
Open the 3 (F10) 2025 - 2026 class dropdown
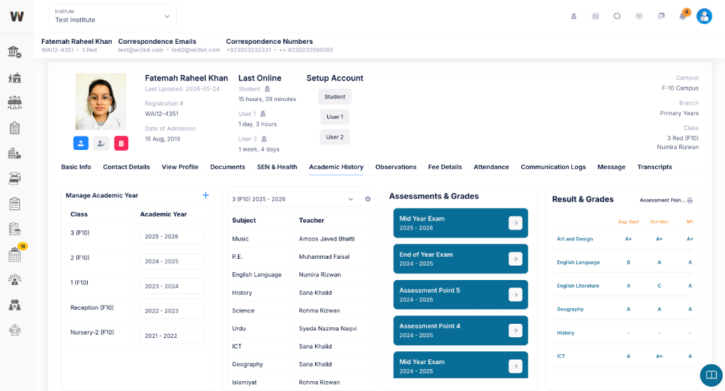tap(293, 199)
